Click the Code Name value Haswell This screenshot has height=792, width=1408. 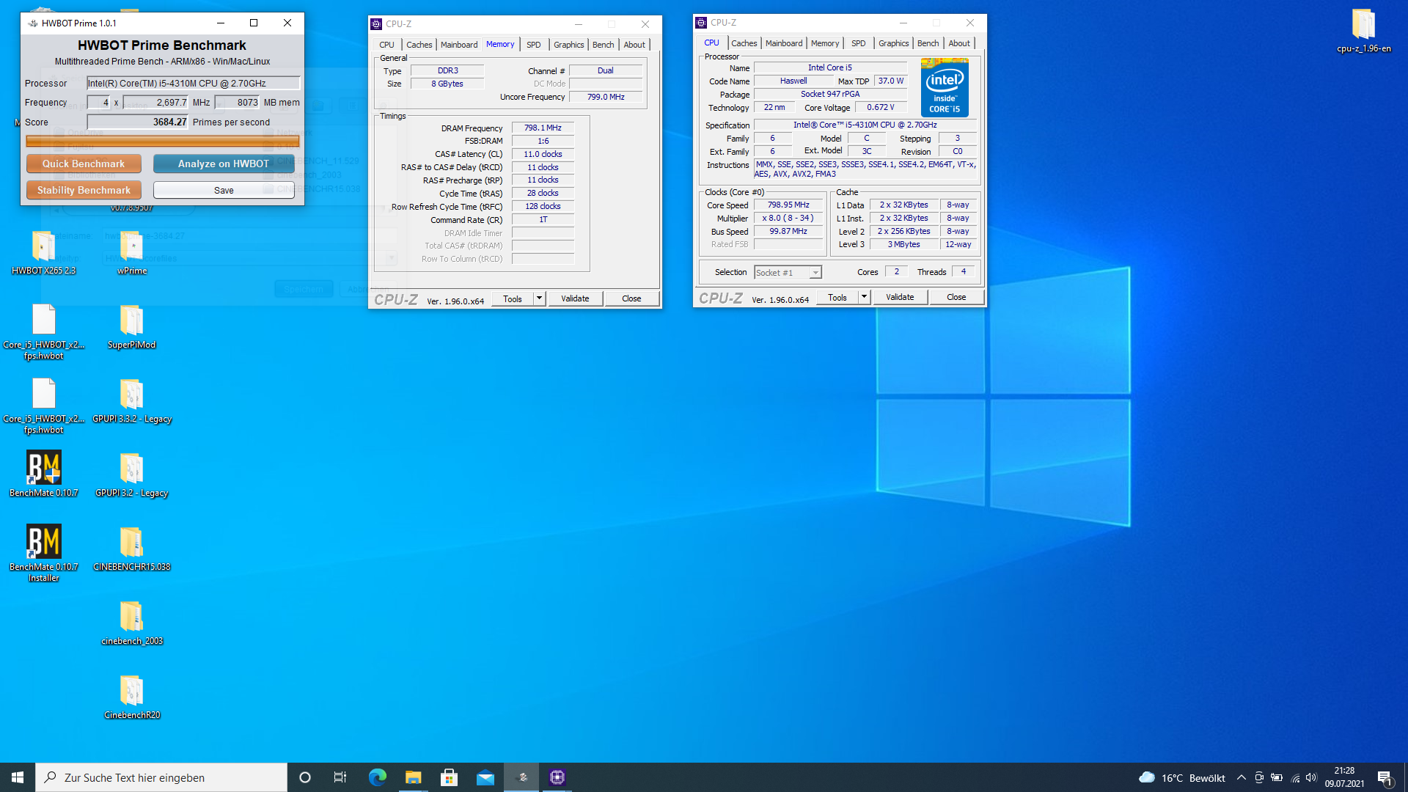793,81
